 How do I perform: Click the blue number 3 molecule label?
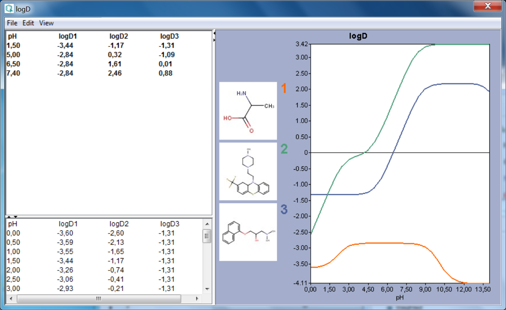pyautogui.click(x=284, y=210)
